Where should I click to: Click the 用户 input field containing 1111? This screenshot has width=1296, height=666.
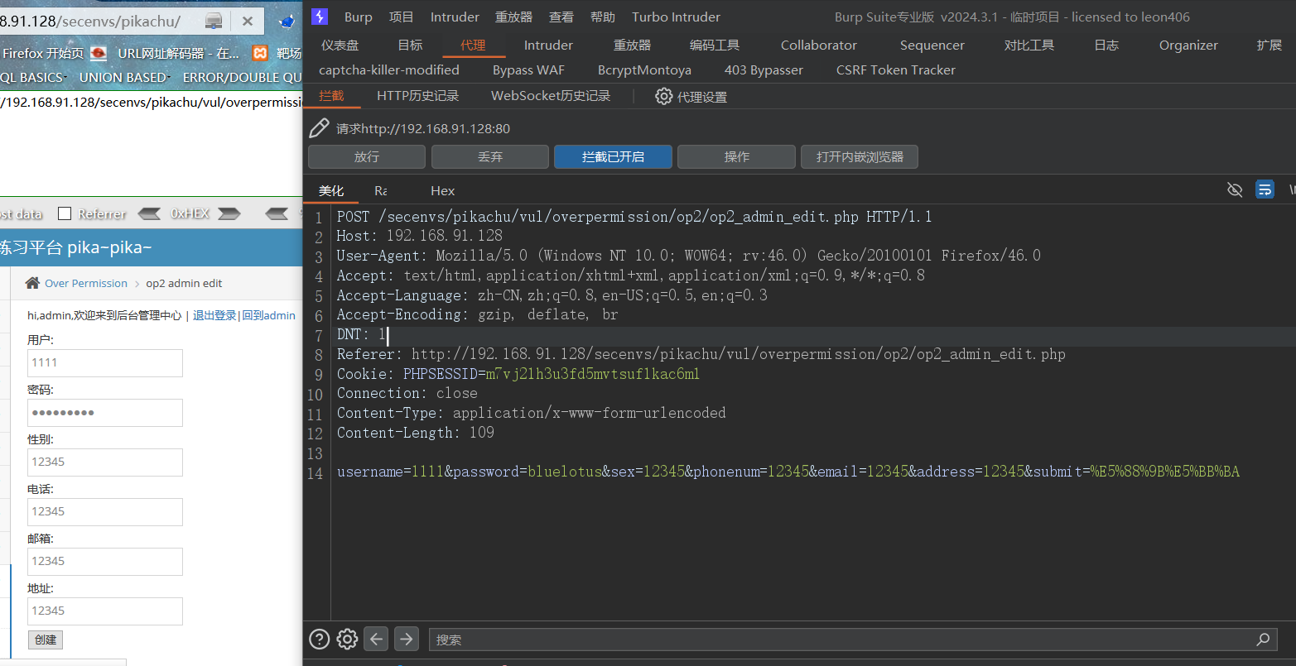[105, 363]
